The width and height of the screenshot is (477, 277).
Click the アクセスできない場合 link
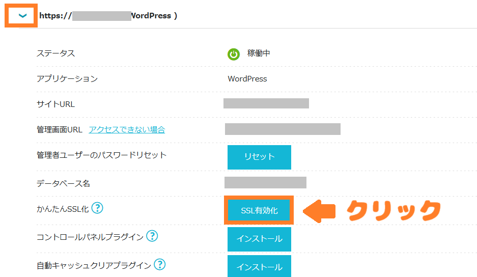[x=127, y=130]
